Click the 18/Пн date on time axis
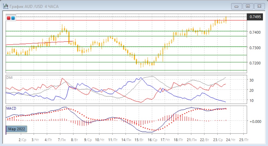Viewport: 268px width, 146px height. (x=179, y=140)
